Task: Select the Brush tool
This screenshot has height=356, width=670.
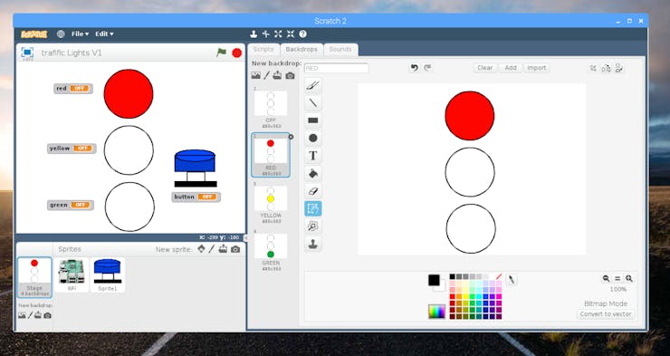Action: pos(312,85)
